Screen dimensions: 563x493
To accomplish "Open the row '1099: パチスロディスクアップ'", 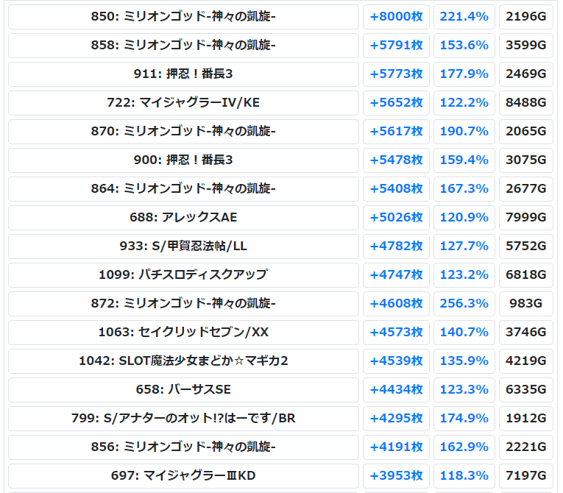I will 183,275.
